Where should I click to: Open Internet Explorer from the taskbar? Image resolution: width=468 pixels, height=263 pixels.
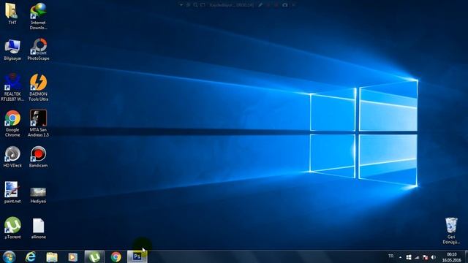pos(31,256)
